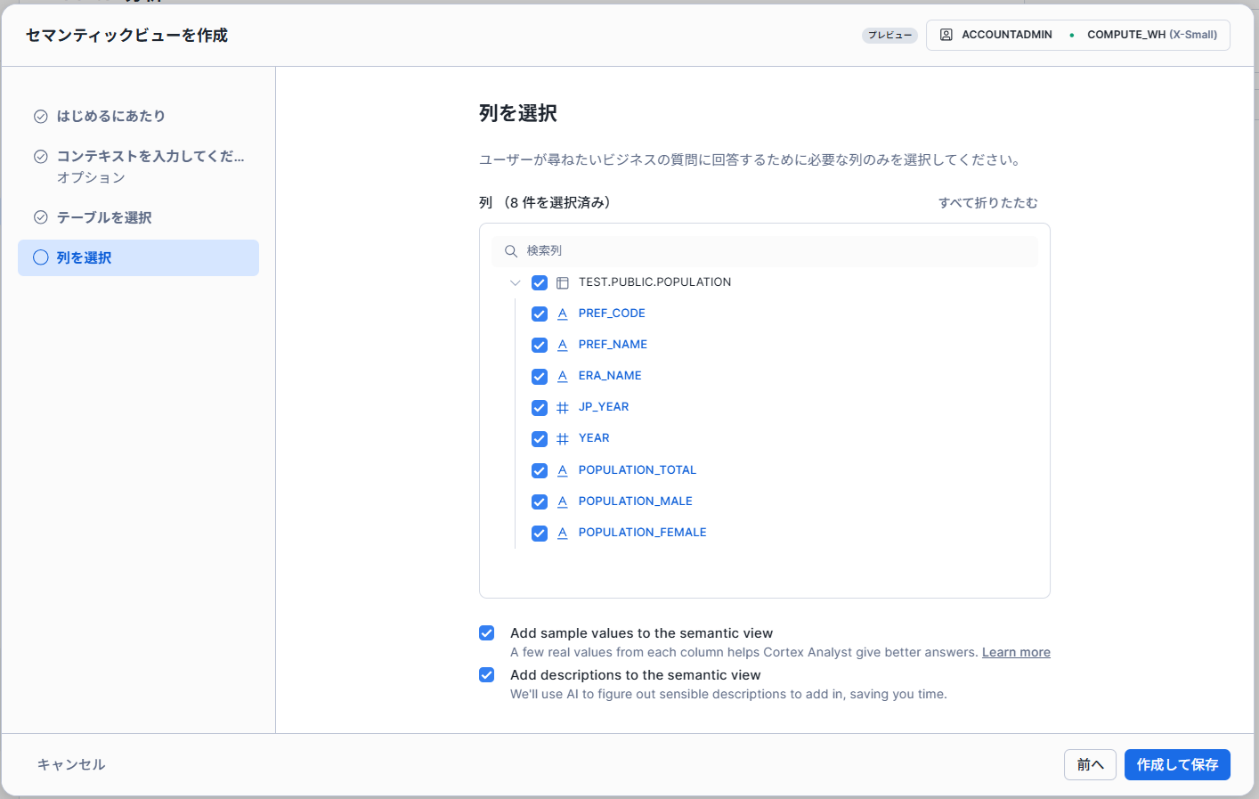This screenshot has height=799, width=1259.
Task: Disable Add descriptions to the semantic view
Action: click(x=487, y=675)
